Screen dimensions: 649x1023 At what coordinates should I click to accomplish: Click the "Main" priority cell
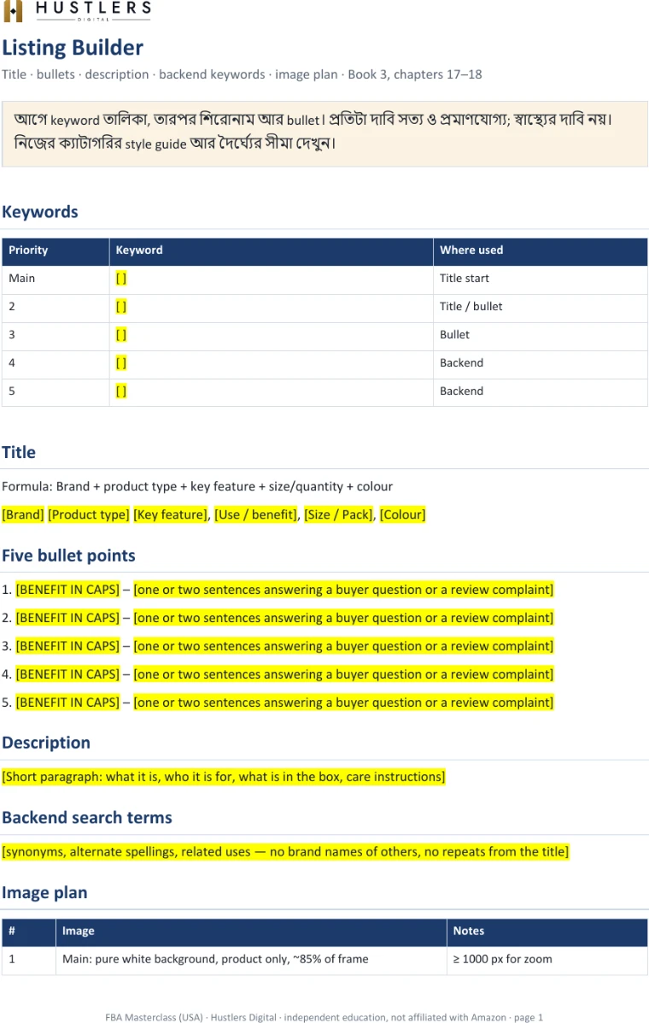click(x=56, y=279)
